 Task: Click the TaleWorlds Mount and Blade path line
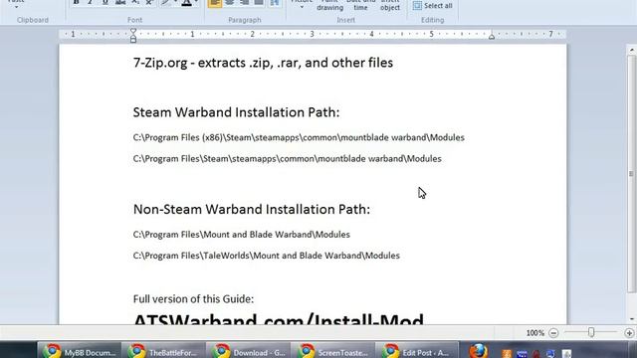[267, 256]
